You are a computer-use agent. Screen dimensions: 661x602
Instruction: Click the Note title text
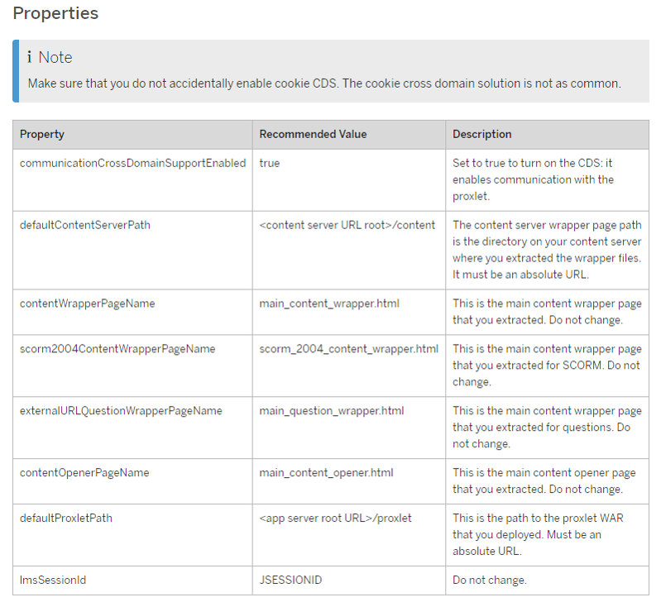click(x=55, y=57)
